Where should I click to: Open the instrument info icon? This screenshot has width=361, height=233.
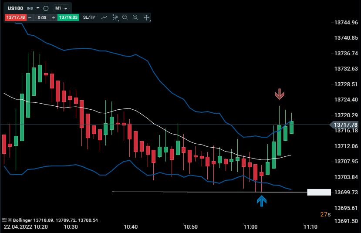coord(46,8)
